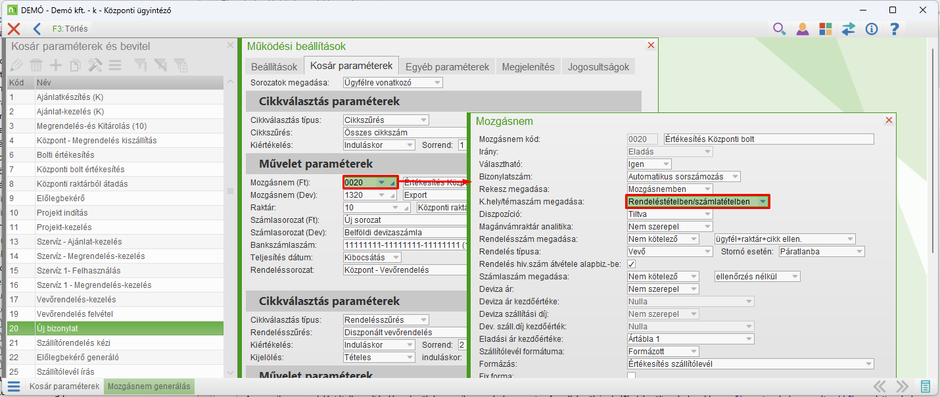Close the Kosár paraméterek és bevitel panel

230,45
